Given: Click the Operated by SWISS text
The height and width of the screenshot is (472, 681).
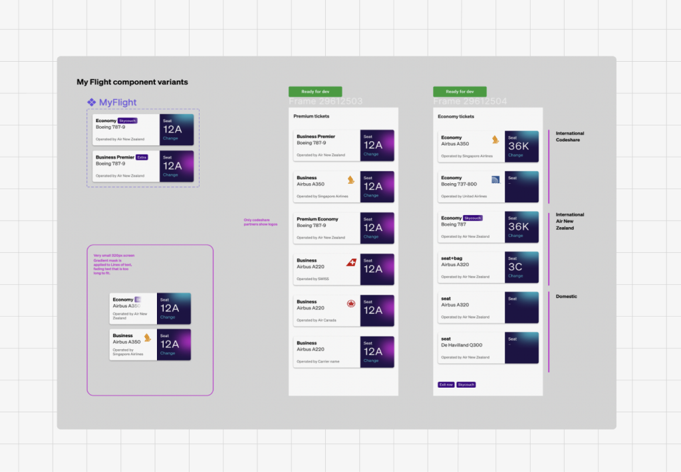Looking at the screenshot, I should pos(313,279).
